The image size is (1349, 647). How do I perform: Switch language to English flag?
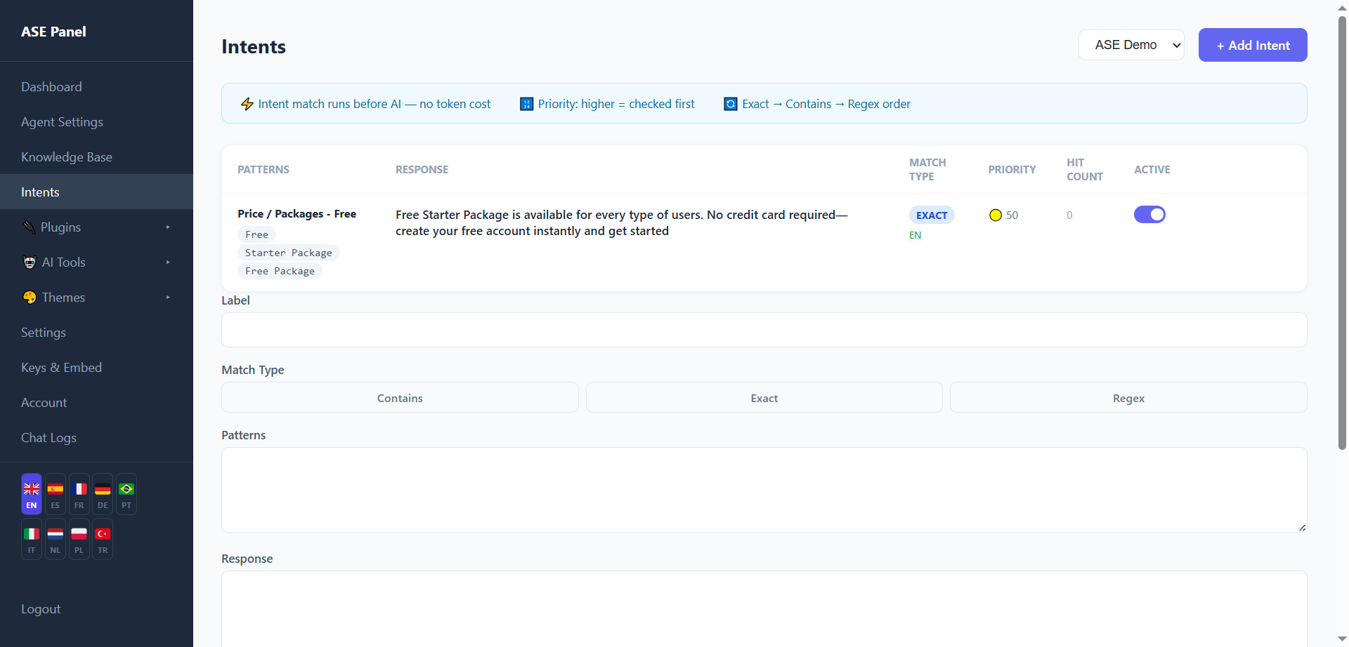(32, 494)
